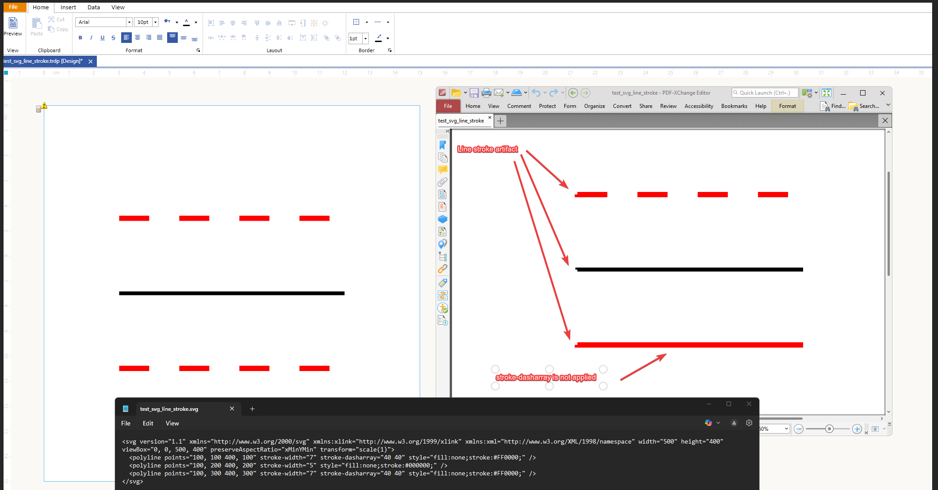938x490 pixels.
Task: Open Attachments paperclip icon in PDF-XChange sidebar
Action: coord(443,182)
